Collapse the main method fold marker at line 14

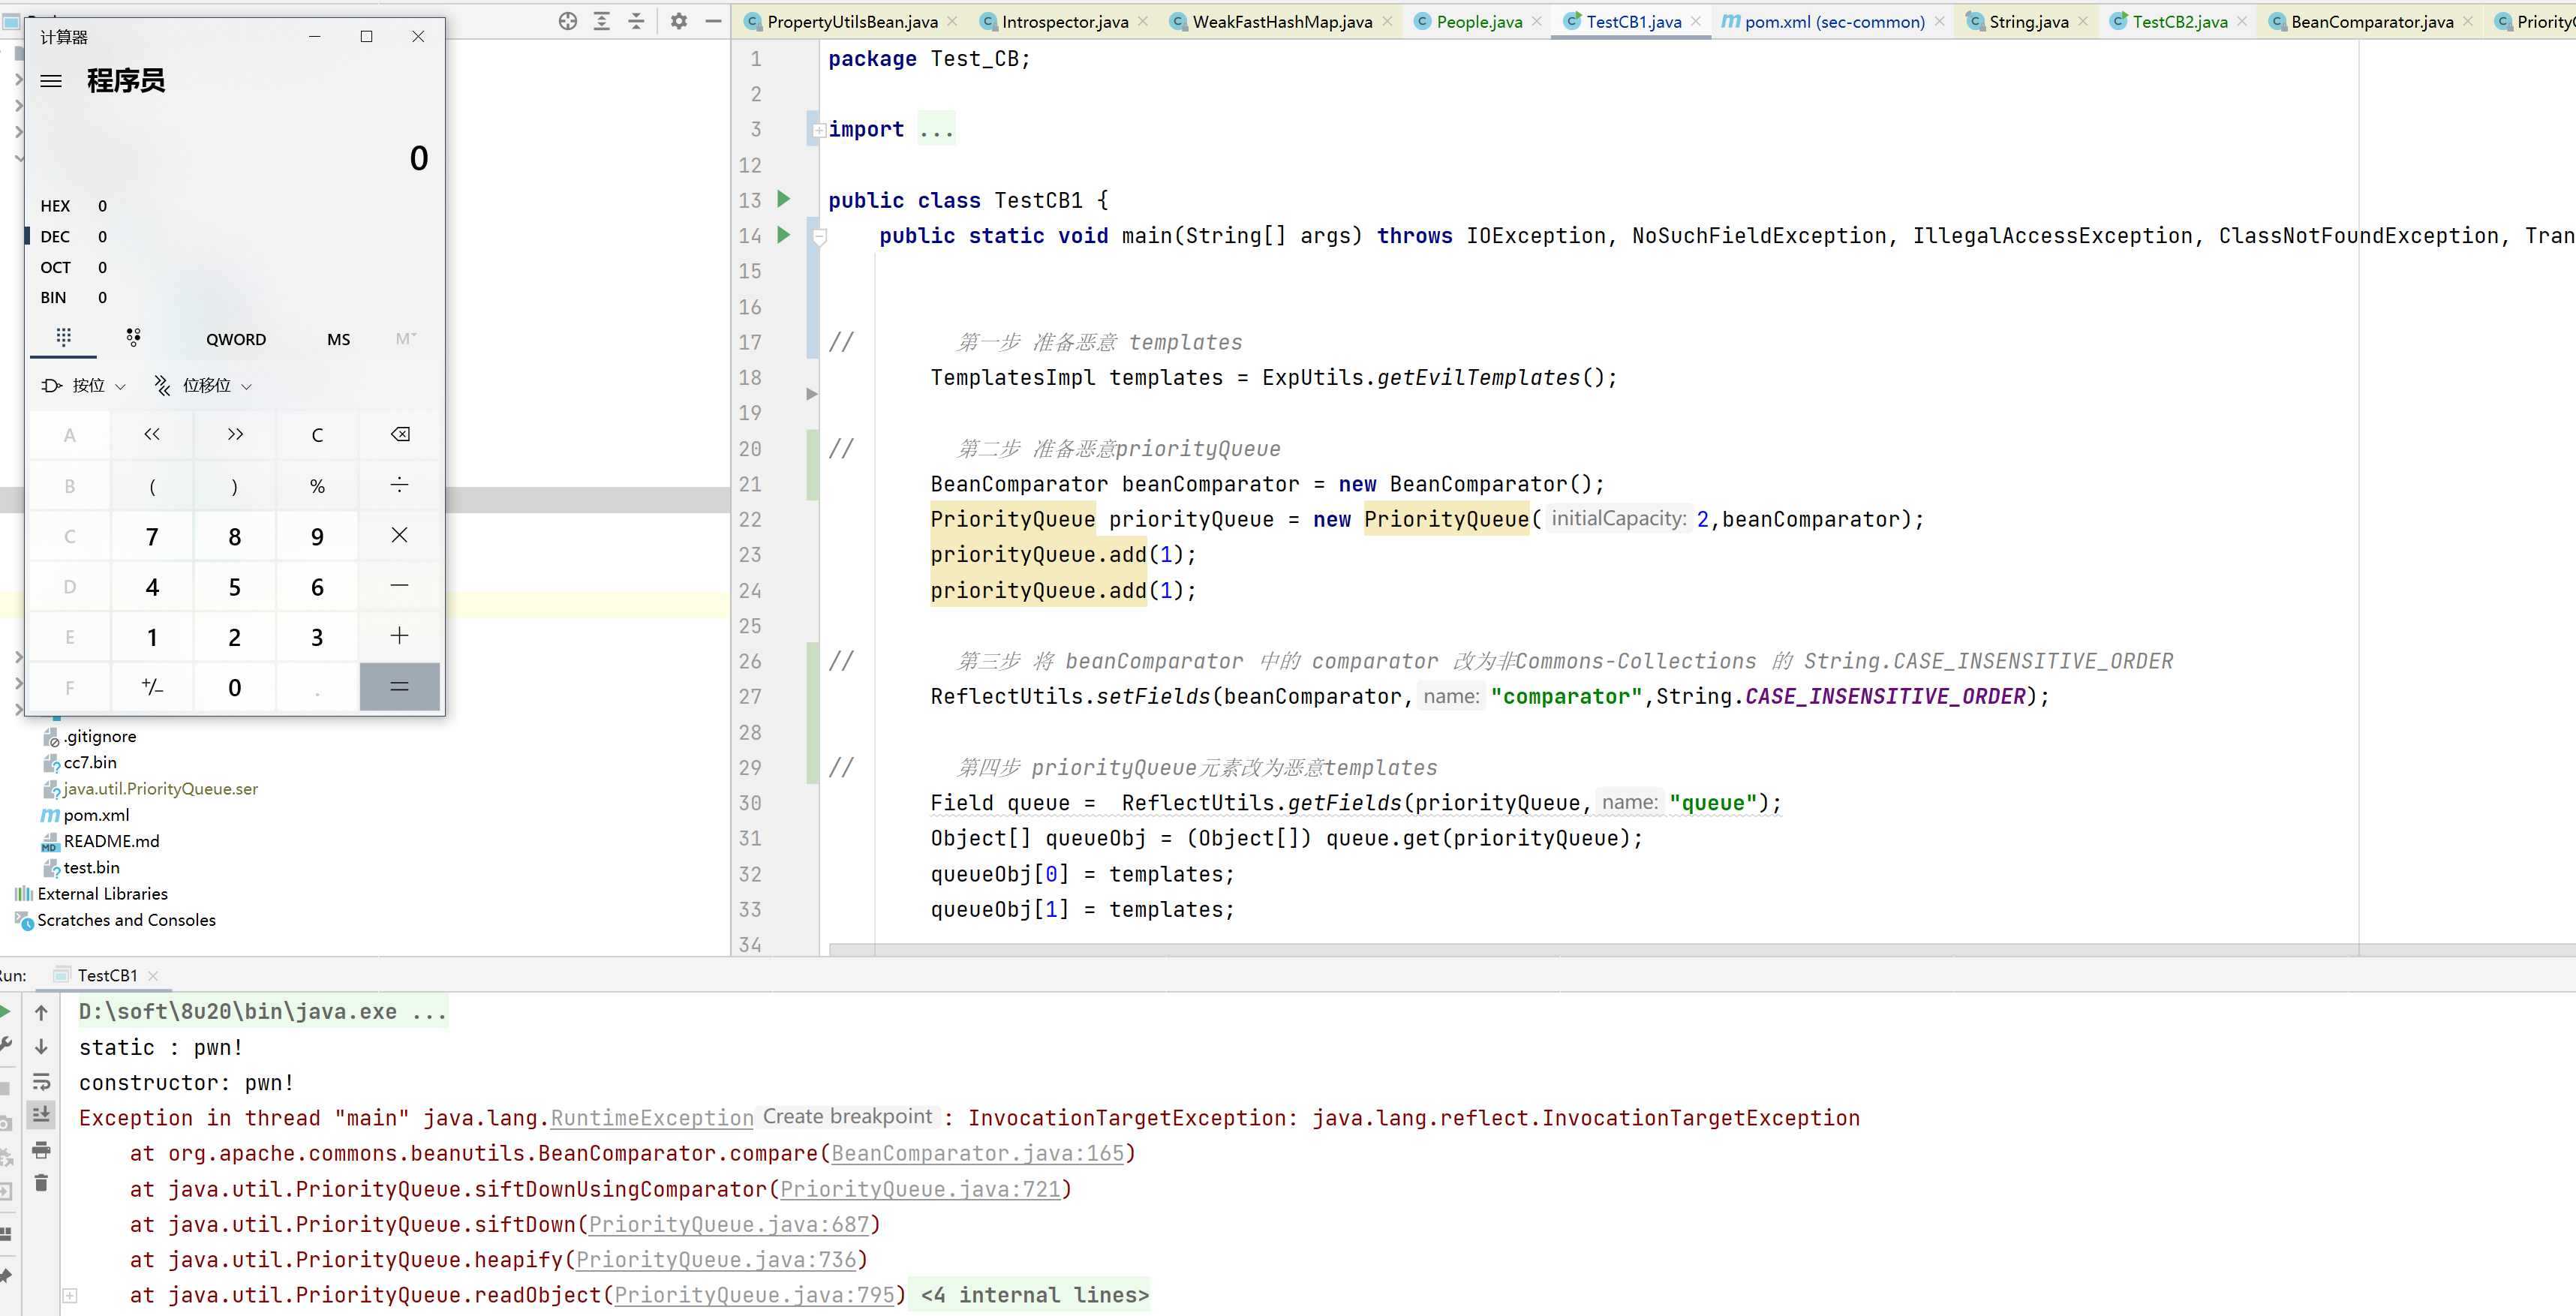(819, 236)
